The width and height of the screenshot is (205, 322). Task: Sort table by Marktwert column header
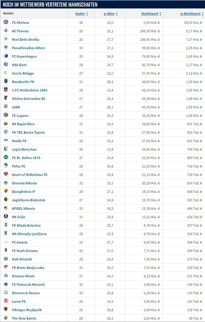click(150, 14)
